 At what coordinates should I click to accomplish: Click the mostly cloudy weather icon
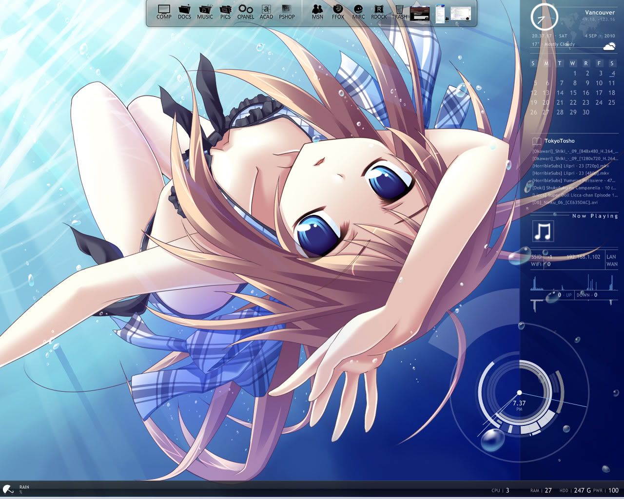(609, 46)
